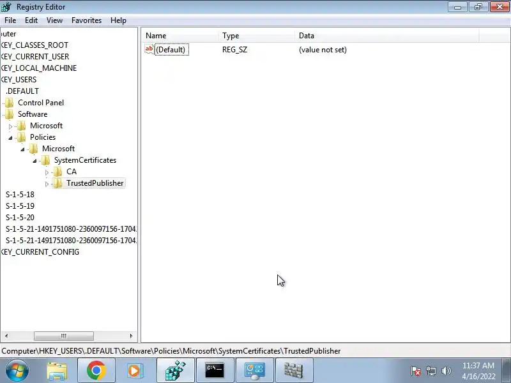Click the Action Center flag tray icon
This screenshot has height=383, width=511.
click(416, 371)
